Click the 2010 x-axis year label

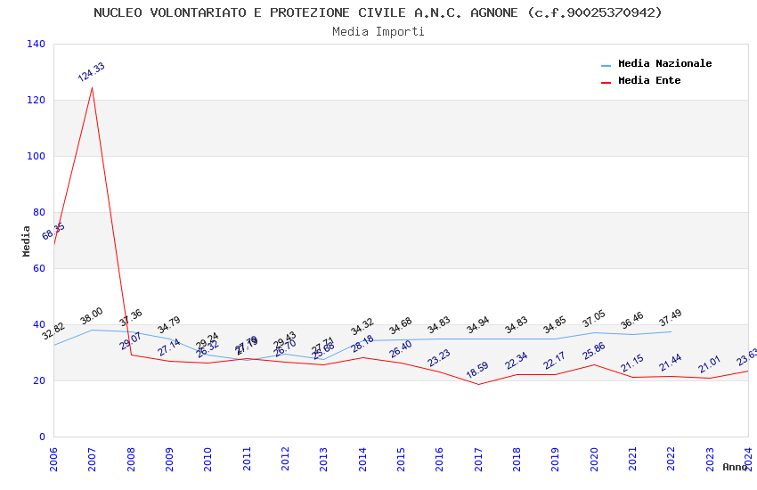coord(208,459)
